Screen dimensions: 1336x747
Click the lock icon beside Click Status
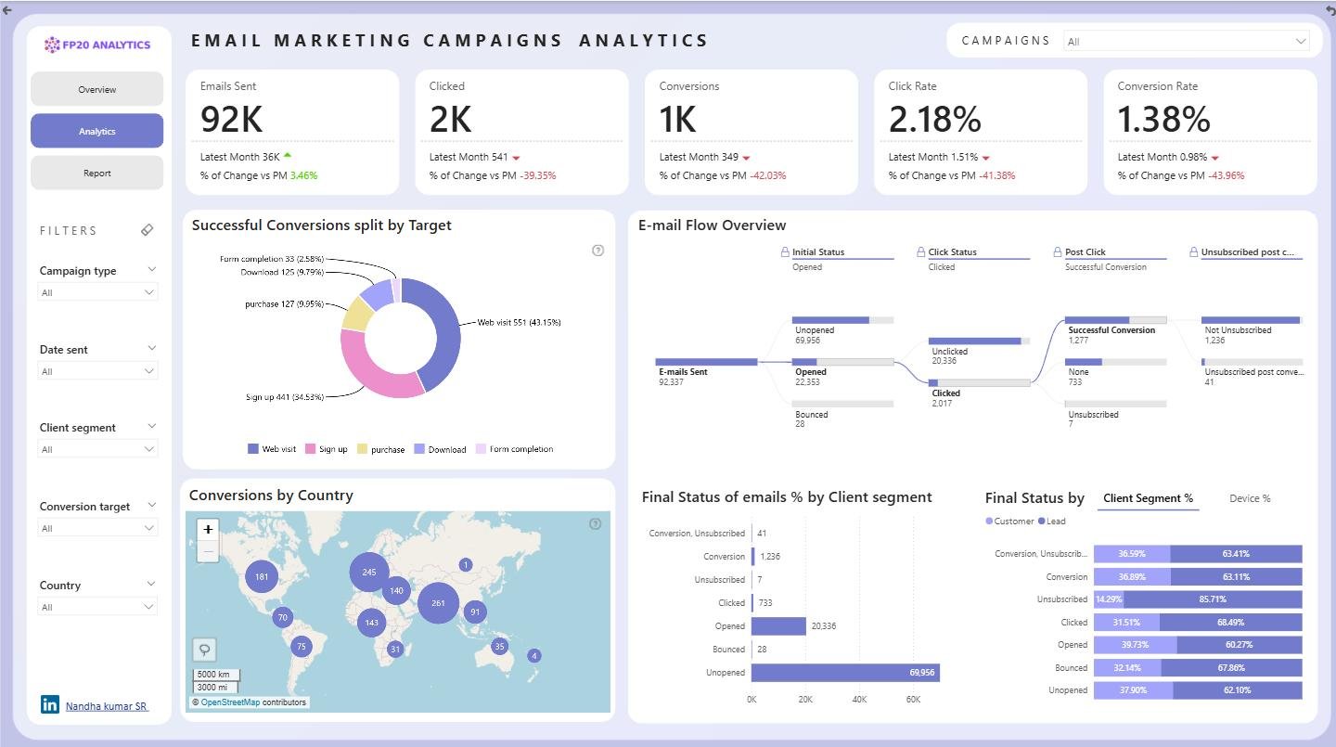[x=921, y=251]
